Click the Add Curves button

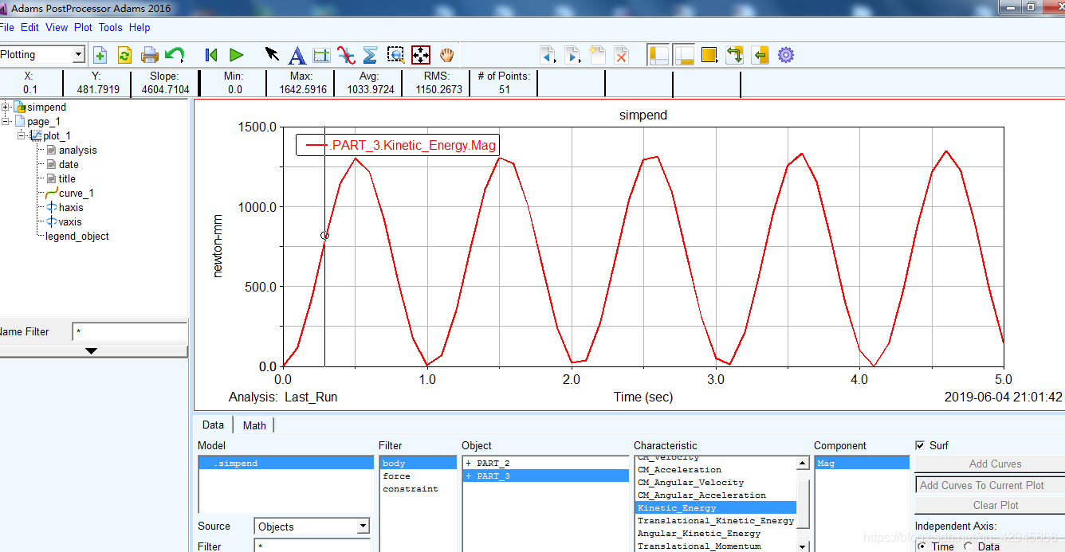pos(994,464)
